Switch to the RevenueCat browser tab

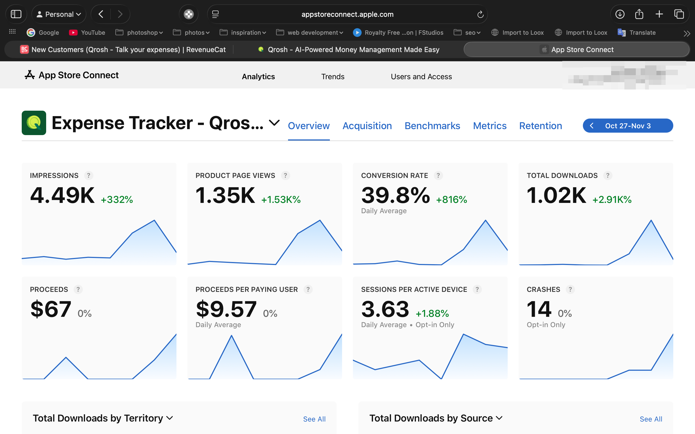point(124,49)
